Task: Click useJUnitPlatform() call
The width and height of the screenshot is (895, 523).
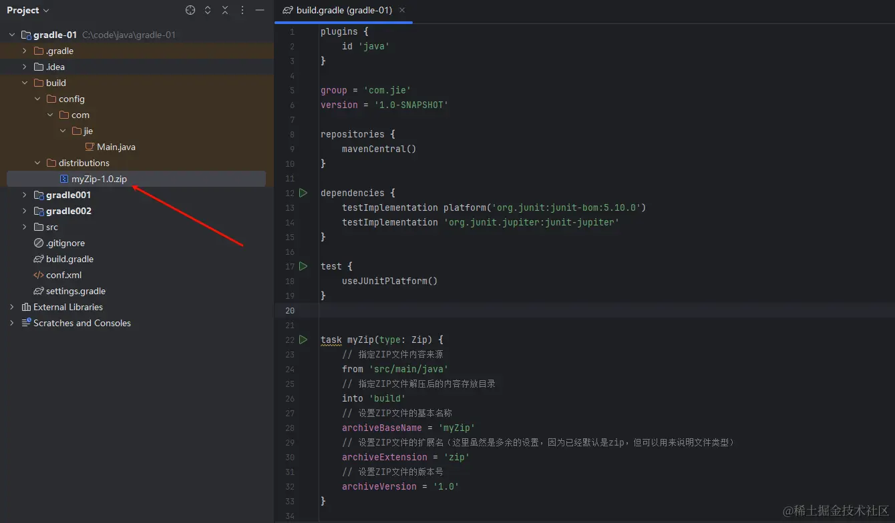Action: point(390,281)
